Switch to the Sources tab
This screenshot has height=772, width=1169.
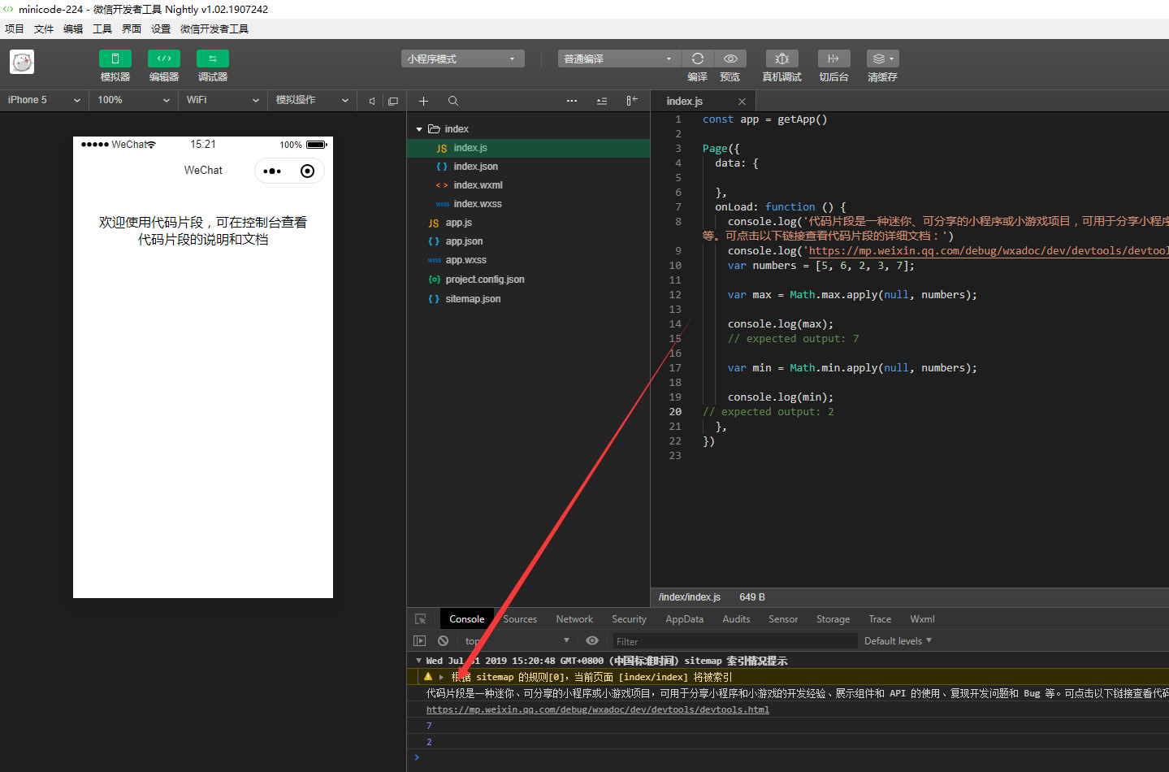tap(520, 619)
